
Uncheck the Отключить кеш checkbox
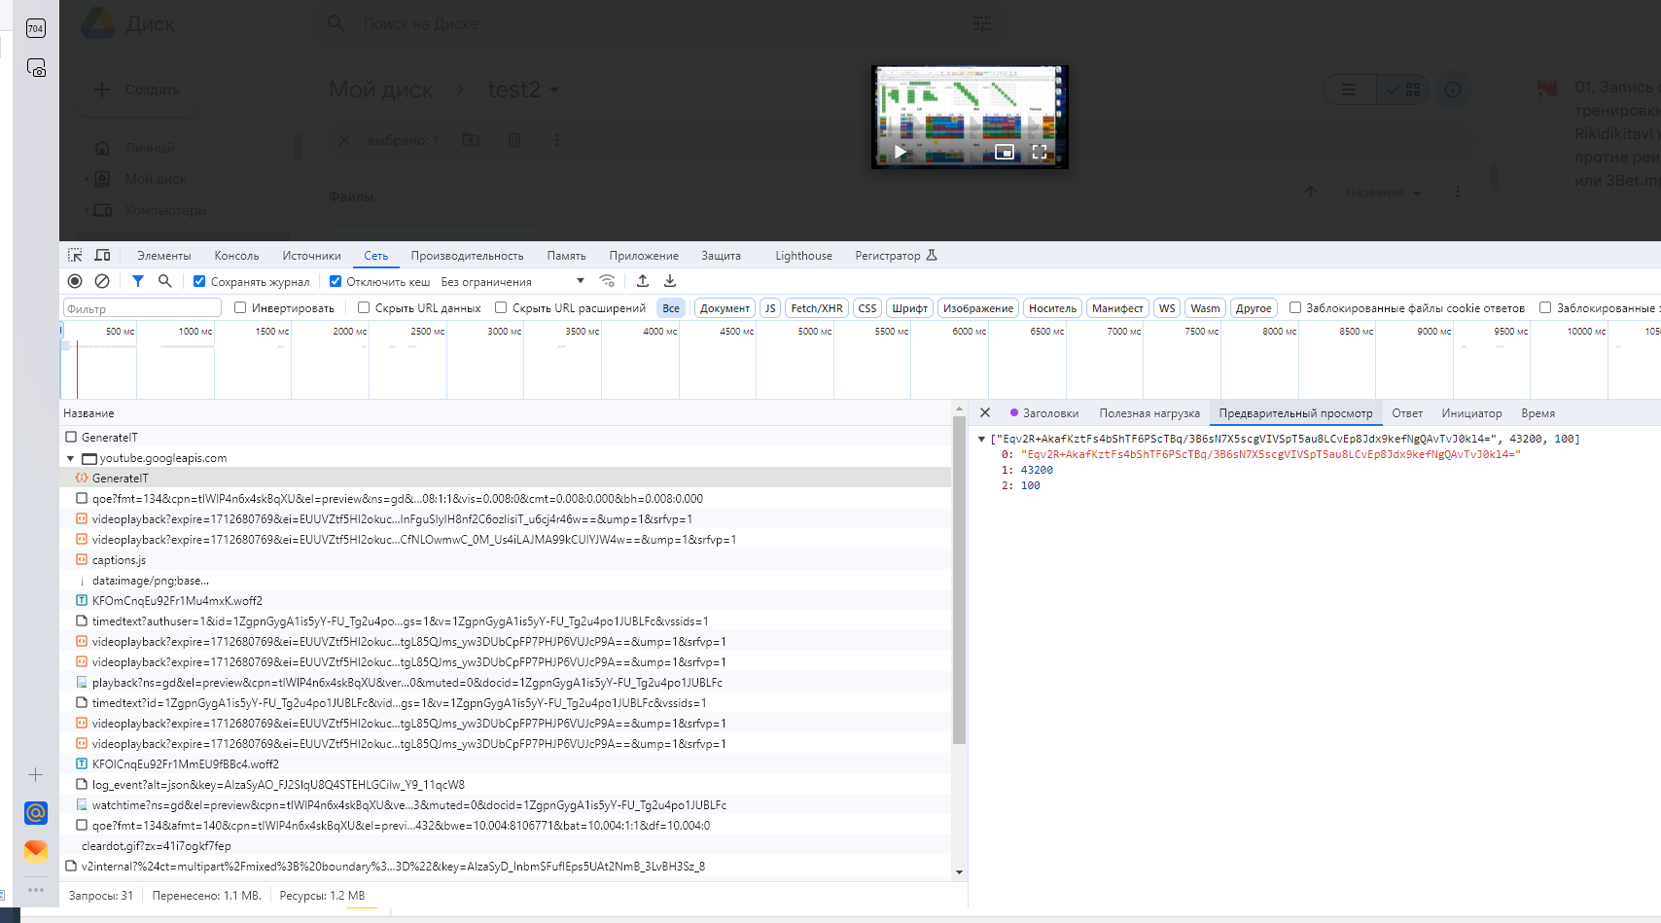(336, 282)
